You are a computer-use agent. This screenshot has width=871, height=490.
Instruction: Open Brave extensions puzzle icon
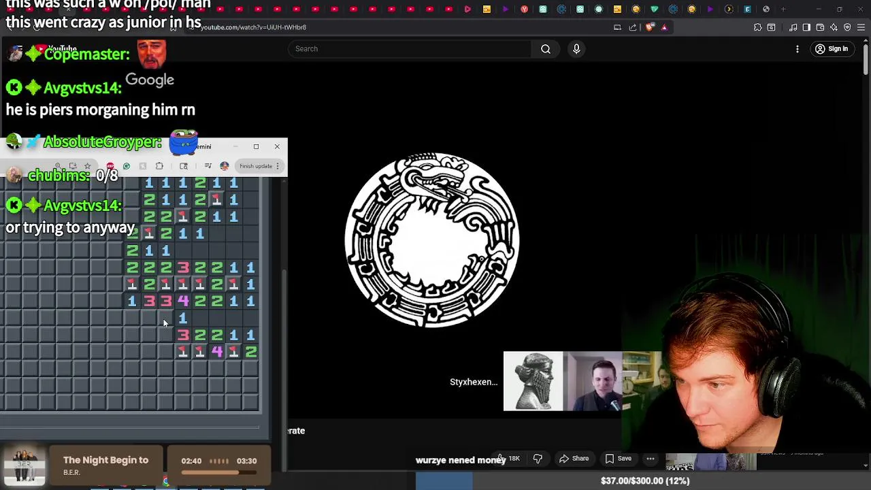[x=757, y=27]
